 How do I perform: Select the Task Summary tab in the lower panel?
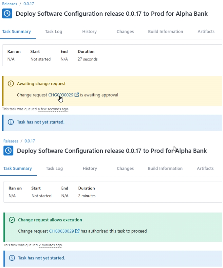pos(18,168)
